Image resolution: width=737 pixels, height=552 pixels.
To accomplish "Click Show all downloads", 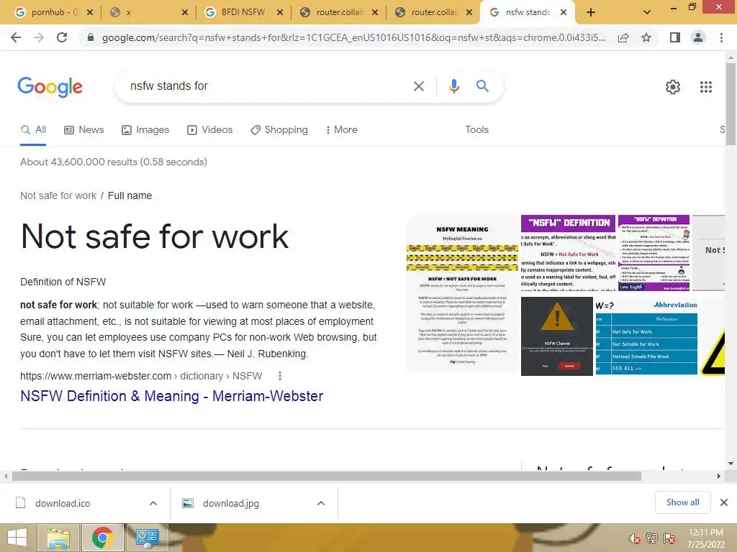I will coord(682,502).
